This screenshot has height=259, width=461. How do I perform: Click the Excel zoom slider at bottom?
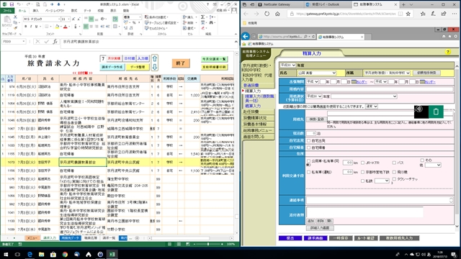pyautogui.click(x=208, y=244)
